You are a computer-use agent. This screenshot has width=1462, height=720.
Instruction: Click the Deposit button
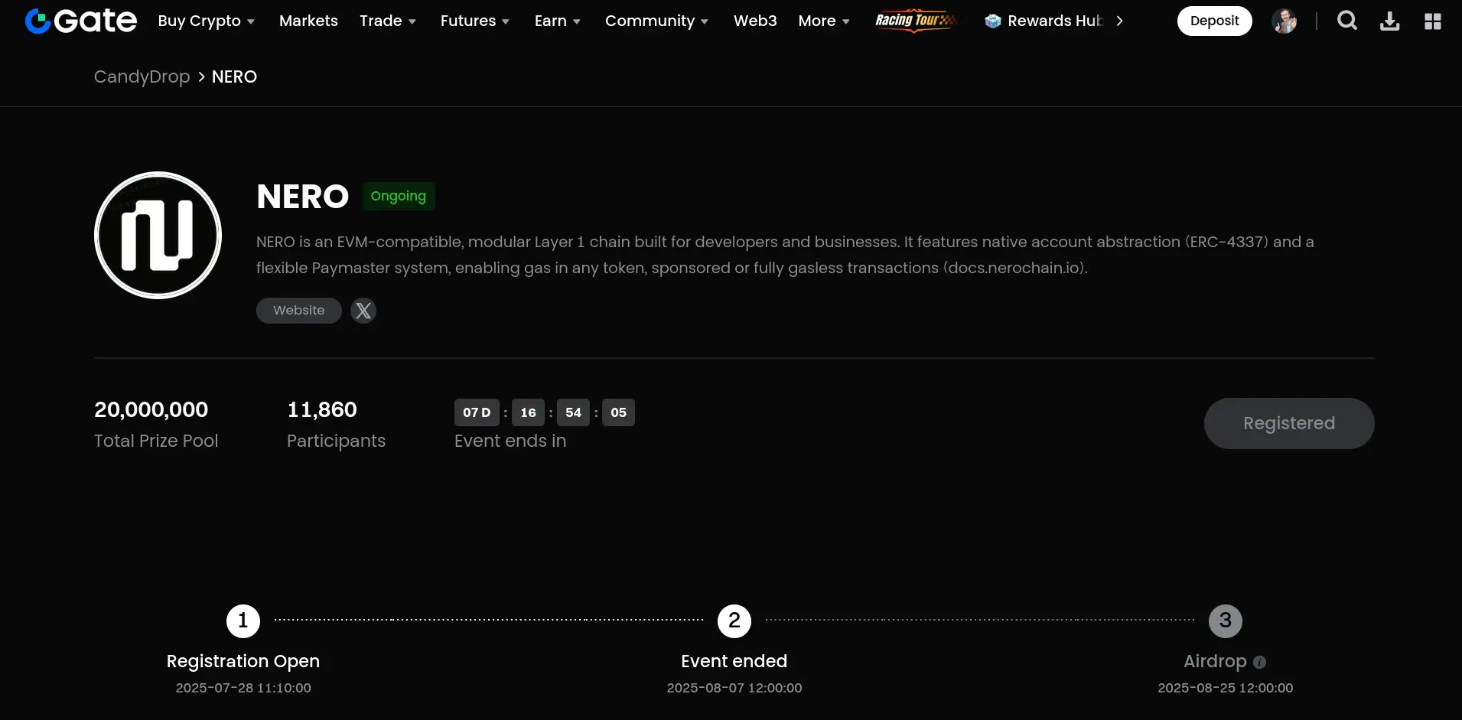coord(1214,21)
